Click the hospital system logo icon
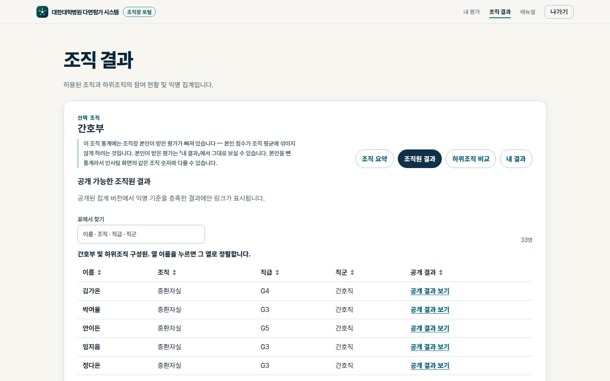This screenshot has width=610, height=381. [x=42, y=12]
